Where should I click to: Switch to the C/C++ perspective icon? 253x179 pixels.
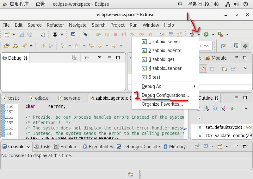(x=237, y=46)
